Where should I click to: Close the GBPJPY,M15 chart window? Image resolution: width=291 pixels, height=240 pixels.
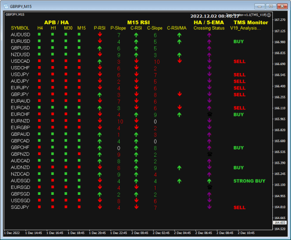point(282,7)
